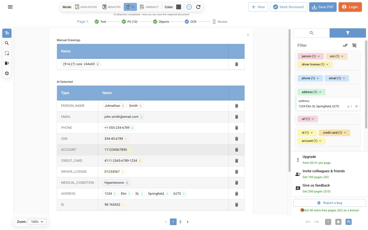The image size is (368, 230).
Task: Expand the person (1) filter chip
Action: pyautogui.click(x=311, y=56)
